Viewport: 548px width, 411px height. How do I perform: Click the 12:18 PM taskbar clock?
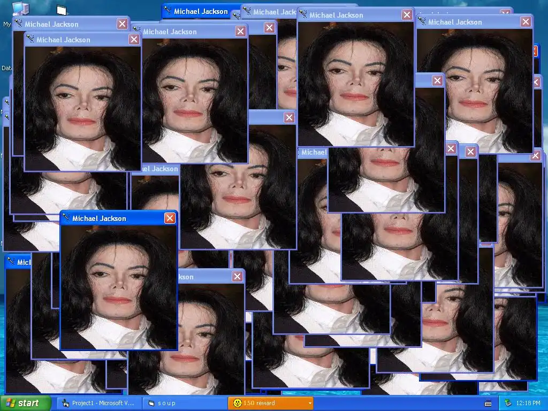[528, 403]
